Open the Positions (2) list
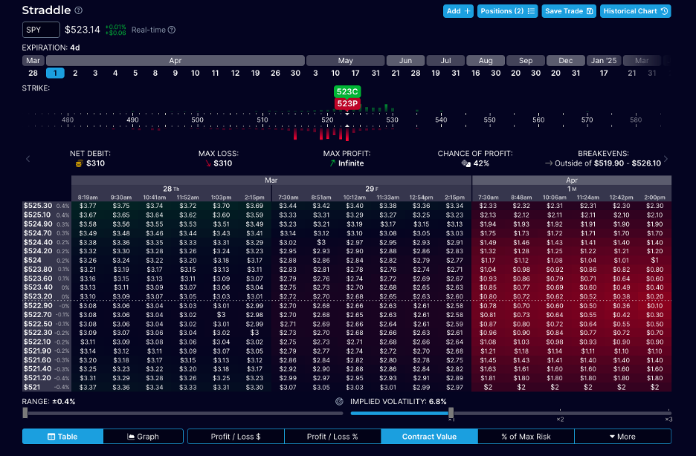Viewport: 696px width, 456px height. click(507, 11)
